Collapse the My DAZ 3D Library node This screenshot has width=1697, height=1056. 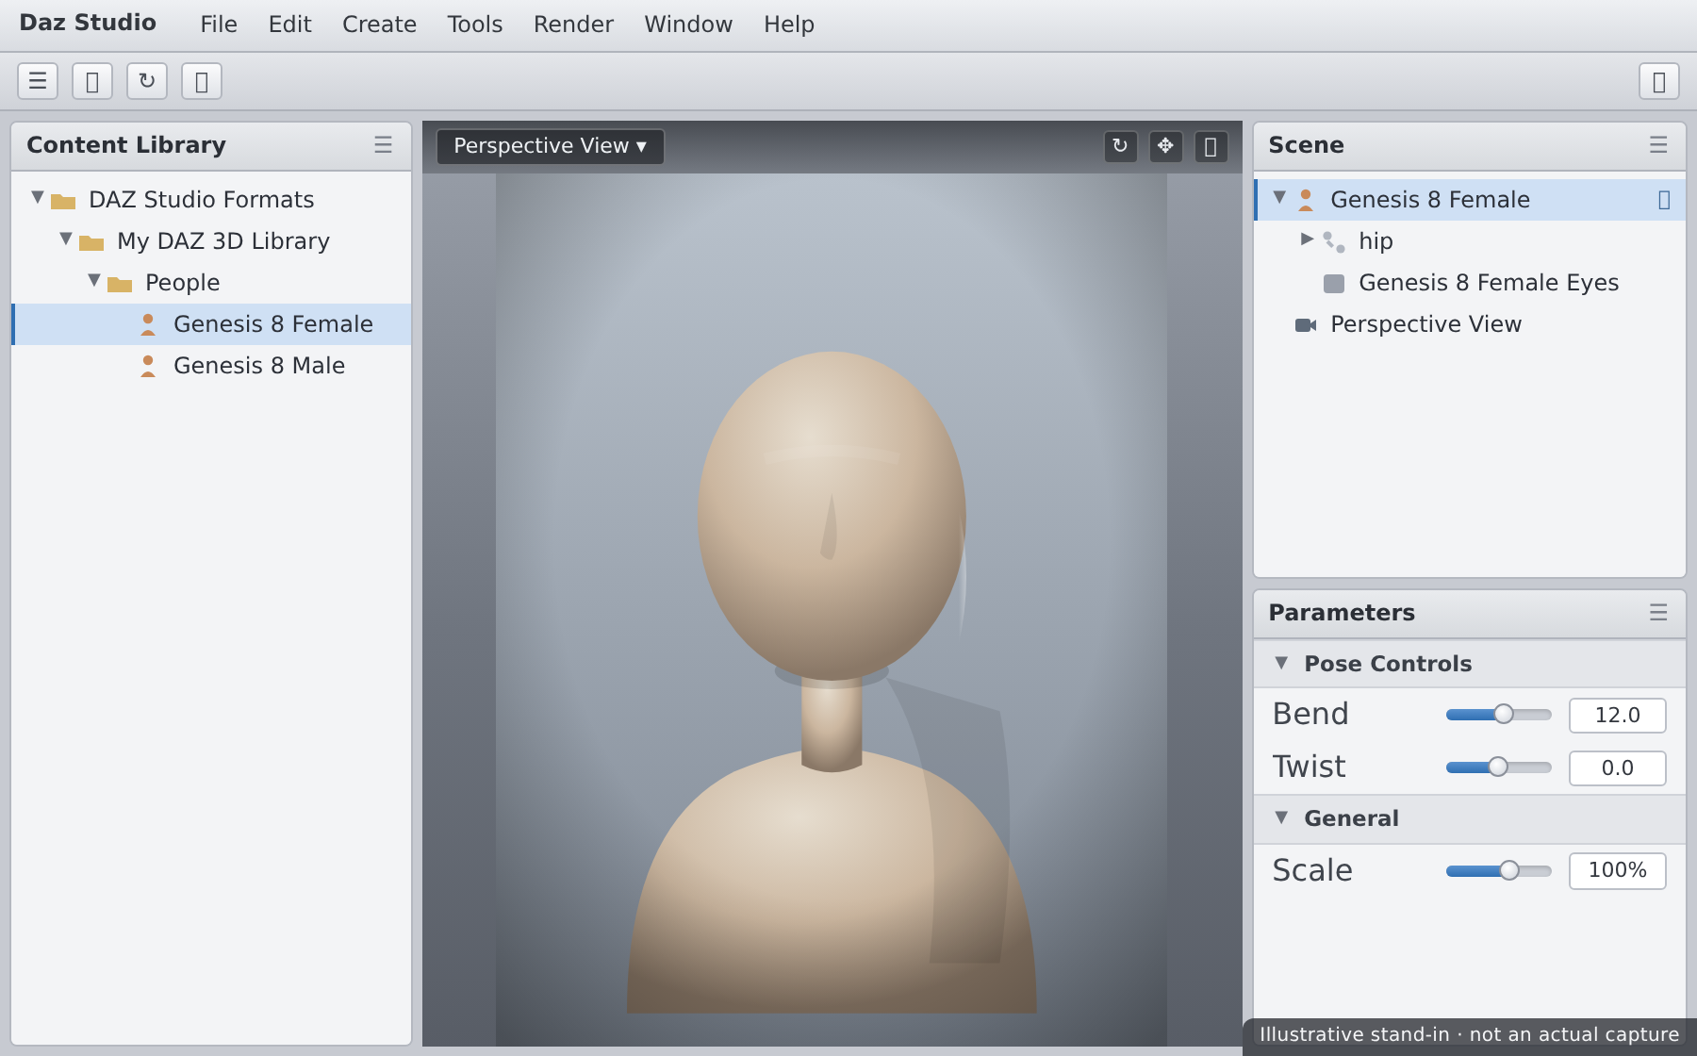click(x=66, y=239)
